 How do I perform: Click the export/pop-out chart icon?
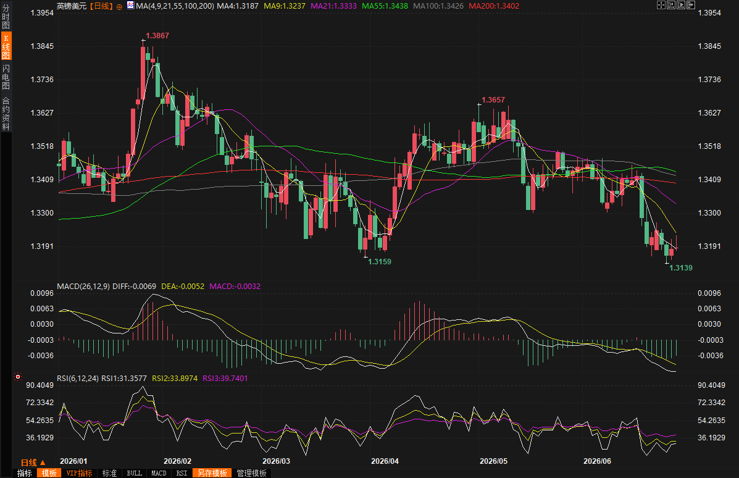(691, 5)
